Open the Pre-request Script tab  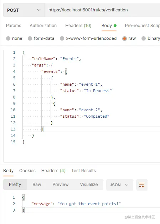click(143, 26)
